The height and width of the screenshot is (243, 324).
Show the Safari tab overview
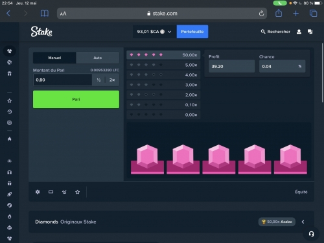click(313, 14)
